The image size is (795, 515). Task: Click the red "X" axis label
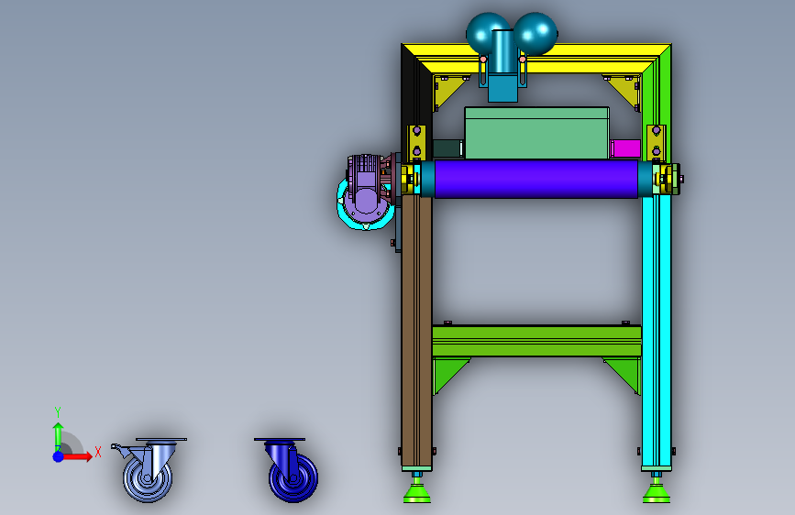(98, 452)
